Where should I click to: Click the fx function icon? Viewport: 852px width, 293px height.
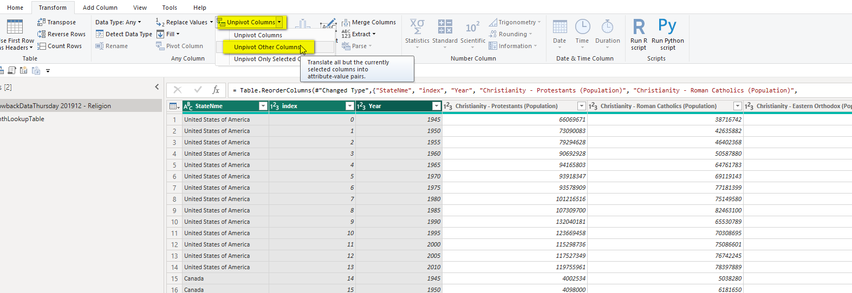[216, 90]
